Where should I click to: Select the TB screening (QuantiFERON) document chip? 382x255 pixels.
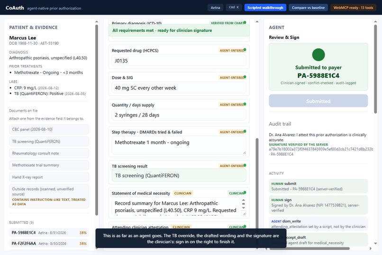(x=49, y=142)
